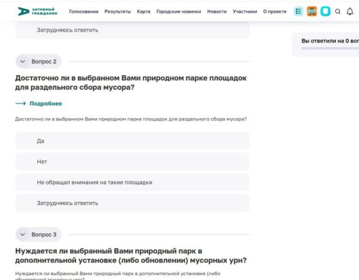Viewport: 359px width, 280px height.
Task: Choose Не обращал внимания на такие площадки
Action: (x=132, y=182)
